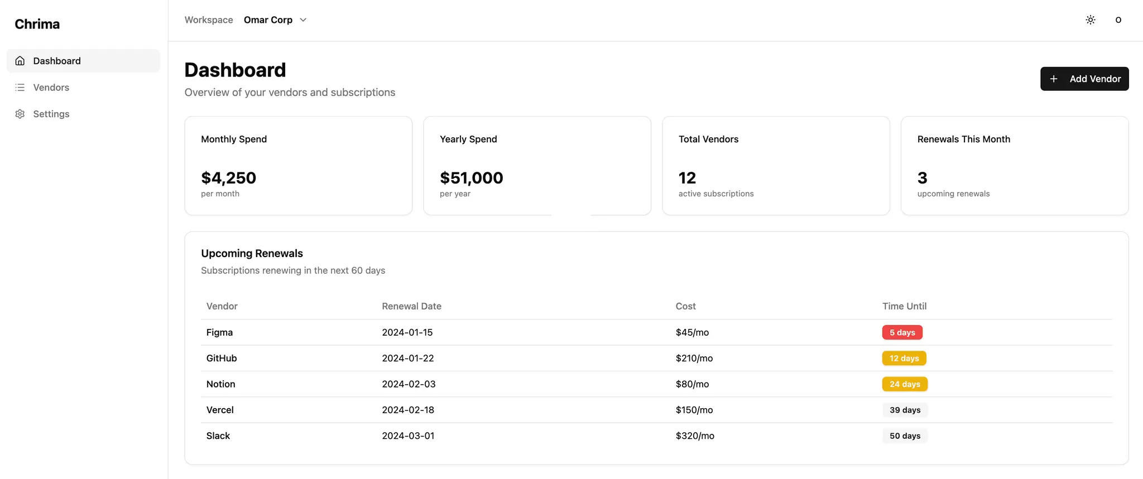Click the renewal date 2024-02-03
This screenshot has width=1143, height=479.
409,384
